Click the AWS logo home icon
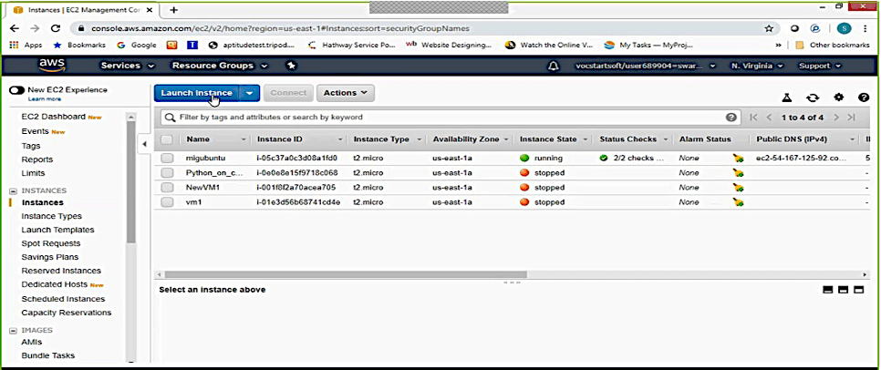 pyautogui.click(x=50, y=66)
